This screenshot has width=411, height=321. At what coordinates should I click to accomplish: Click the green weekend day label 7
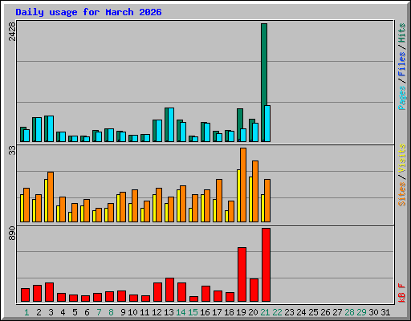pyautogui.click(x=99, y=312)
